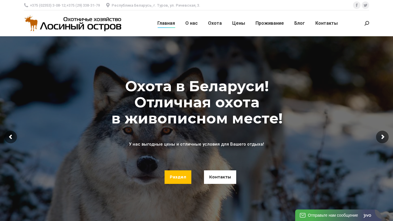Click the phone number text link
The width and height of the screenshot is (393, 221).
65,5
